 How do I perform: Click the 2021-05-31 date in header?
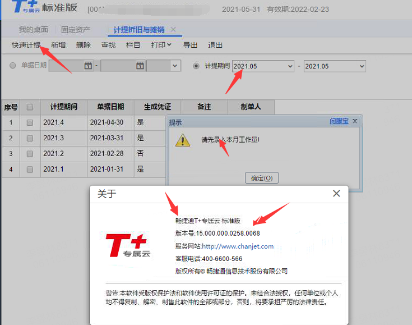click(241, 10)
